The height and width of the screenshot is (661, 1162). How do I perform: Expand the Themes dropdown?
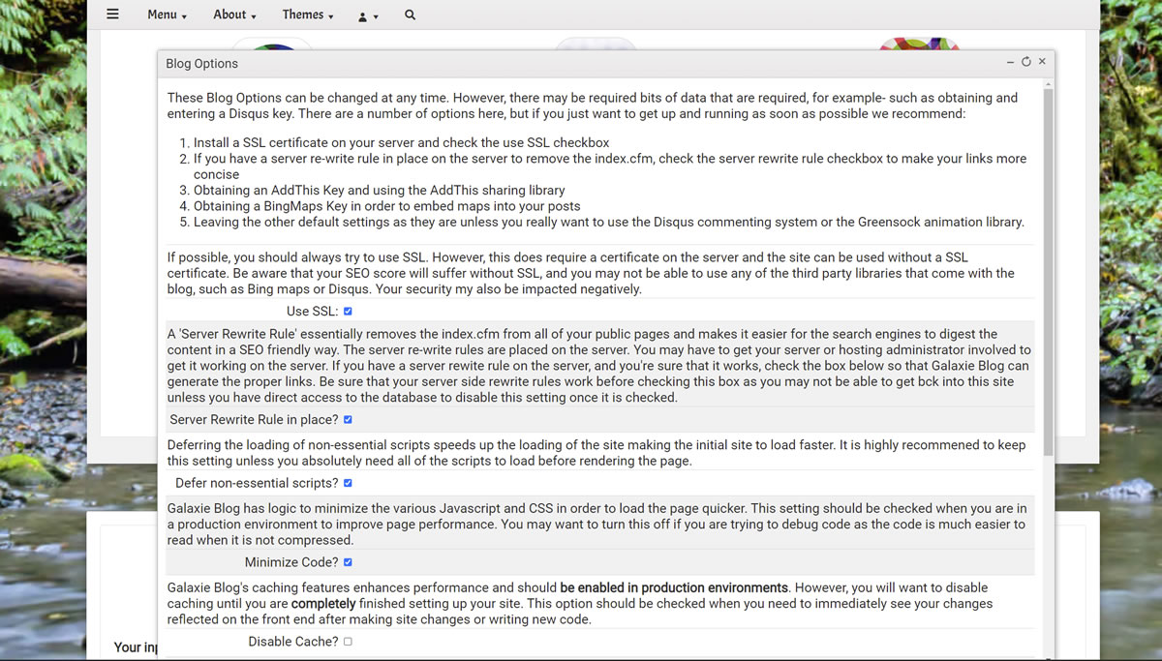pyautogui.click(x=308, y=15)
